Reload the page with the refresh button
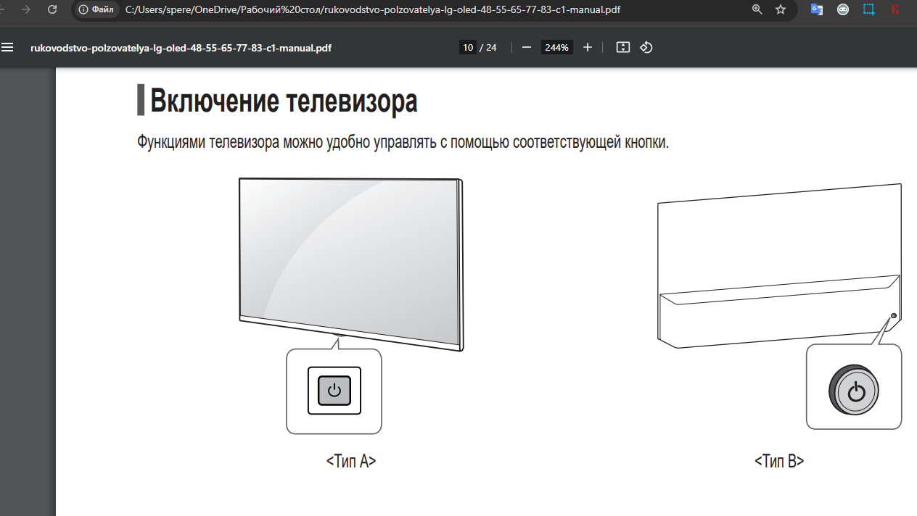The height and width of the screenshot is (516, 917). point(52,10)
